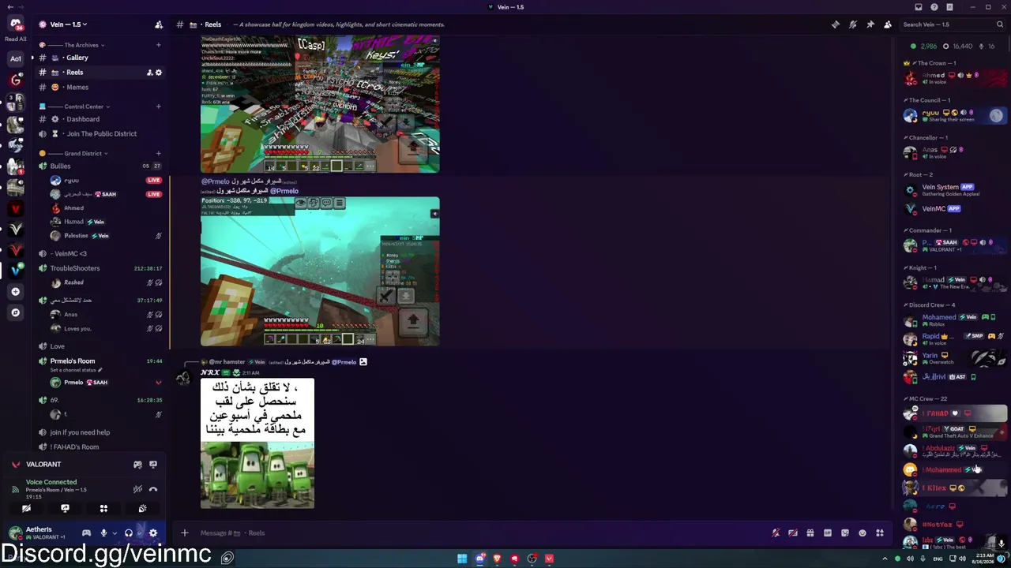Click the Voice Connected status text
Image resolution: width=1011 pixels, height=568 pixels.
point(51,482)
